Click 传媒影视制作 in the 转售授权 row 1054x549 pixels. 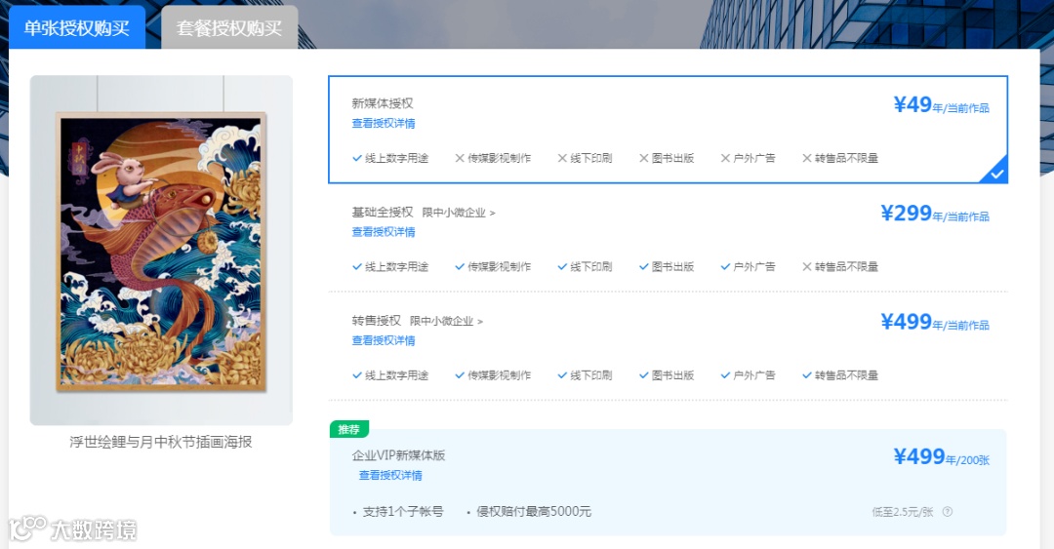[493, 375]
